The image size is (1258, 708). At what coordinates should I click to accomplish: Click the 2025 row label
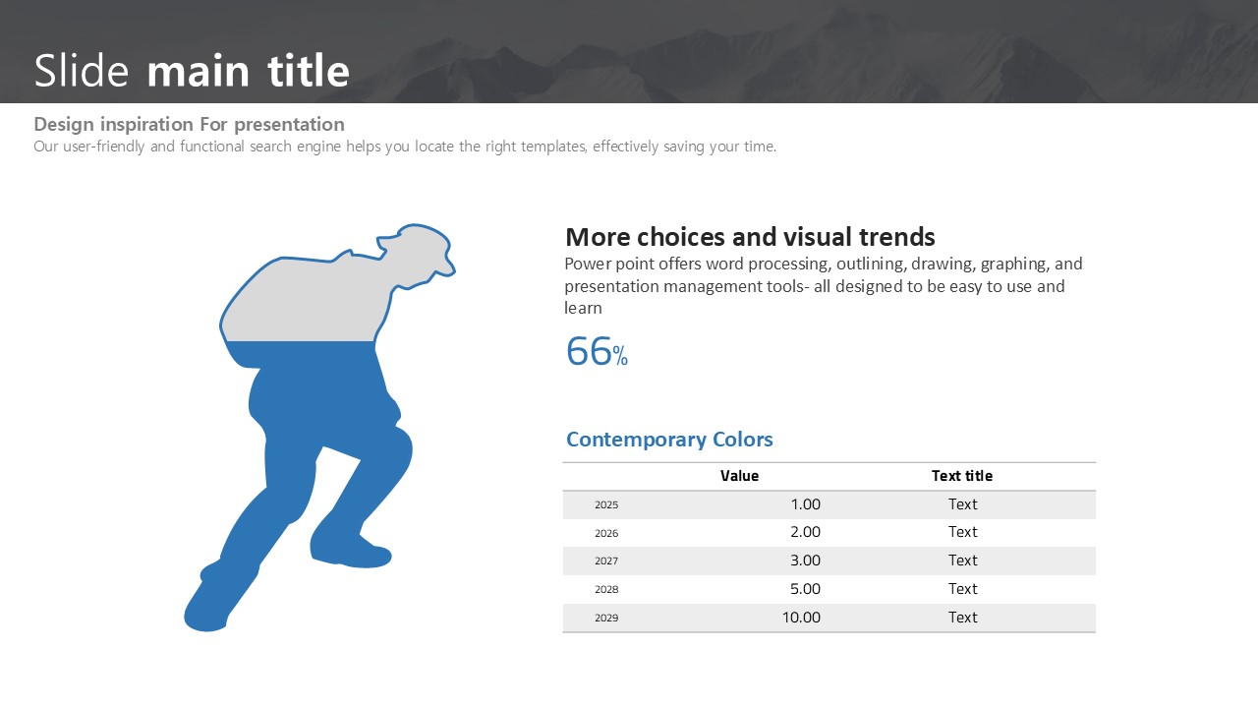[x=606, y=505]
